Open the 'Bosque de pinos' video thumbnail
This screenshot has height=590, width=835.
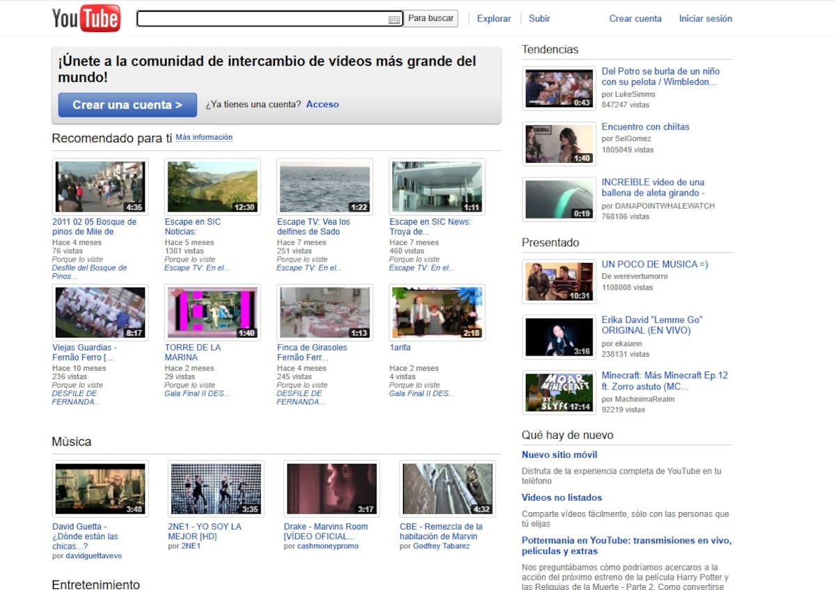100,187
